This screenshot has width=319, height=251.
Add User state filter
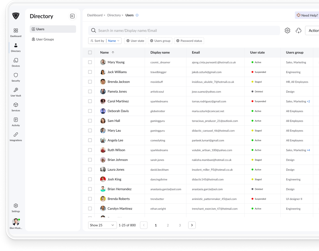135,41
